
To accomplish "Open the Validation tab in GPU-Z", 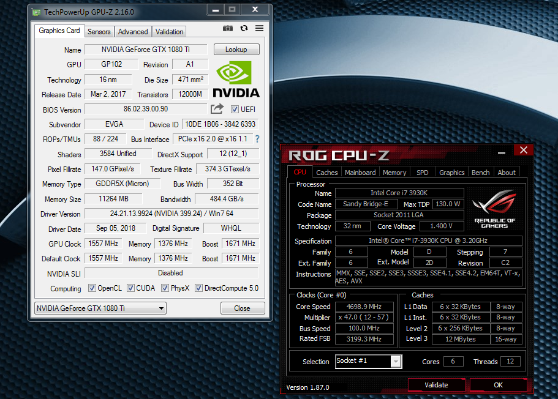I will [170, 32].
